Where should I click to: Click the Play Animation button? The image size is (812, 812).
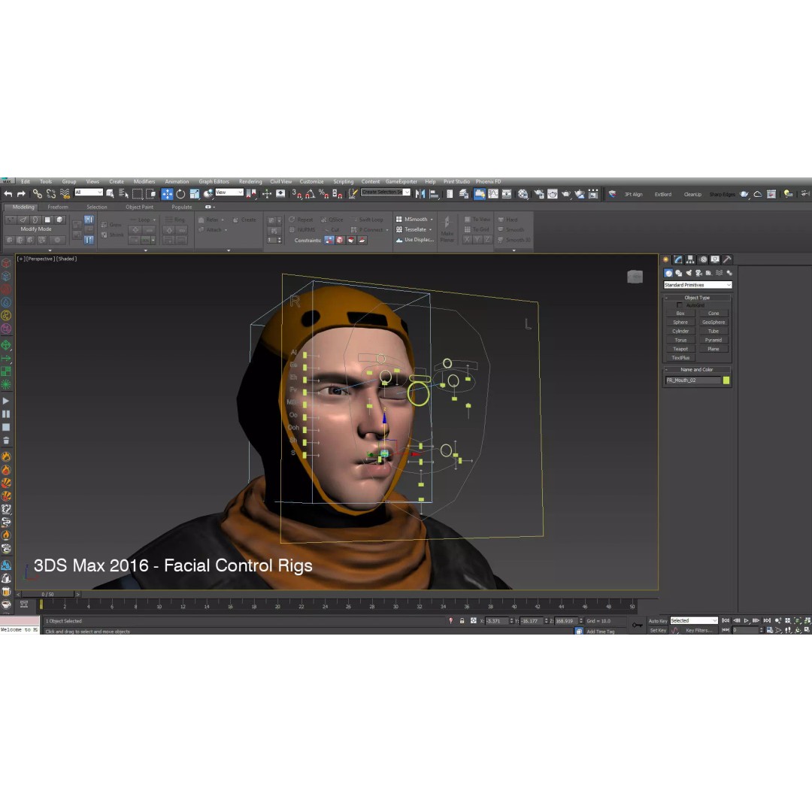[x=746, y=620]
